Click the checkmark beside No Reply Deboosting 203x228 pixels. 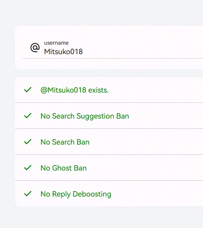pyautogui.click(x=28, y=194)
